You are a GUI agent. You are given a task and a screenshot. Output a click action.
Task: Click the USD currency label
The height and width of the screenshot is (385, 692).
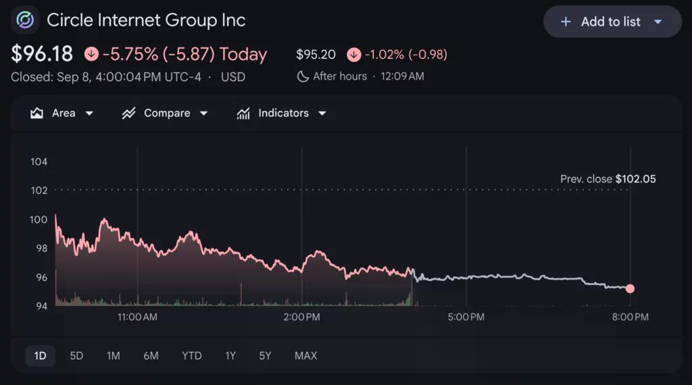tap(233, 77)
